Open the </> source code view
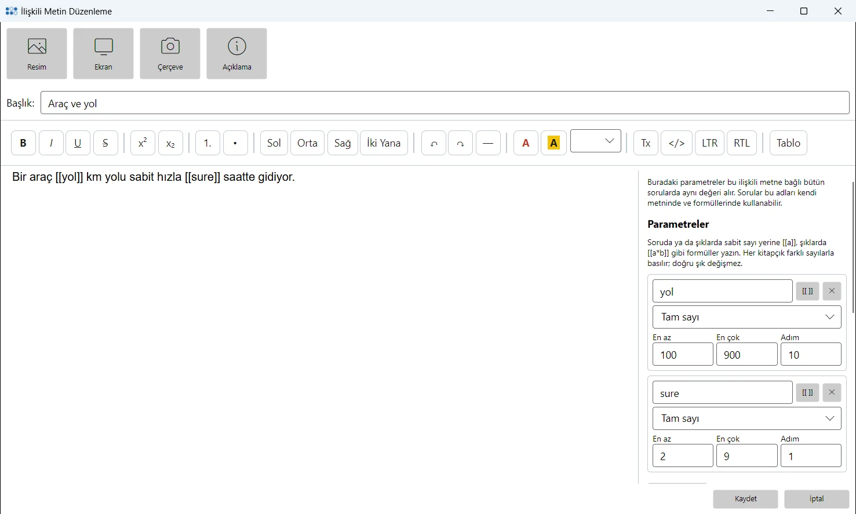 pos(676,143)
